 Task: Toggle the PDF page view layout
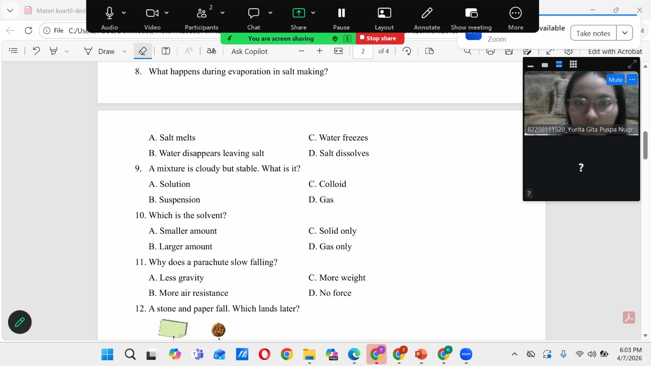[429, 51]
